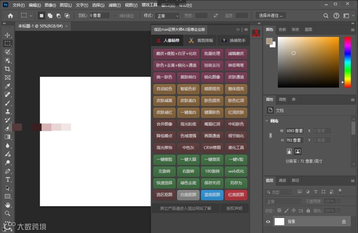The width and height of the screenshot is (358, 233).
Task: Click the 一键瘦脸 button
Action: click(164, 160)
